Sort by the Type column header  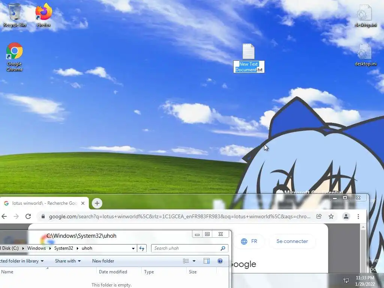click(x=164, y=271)
